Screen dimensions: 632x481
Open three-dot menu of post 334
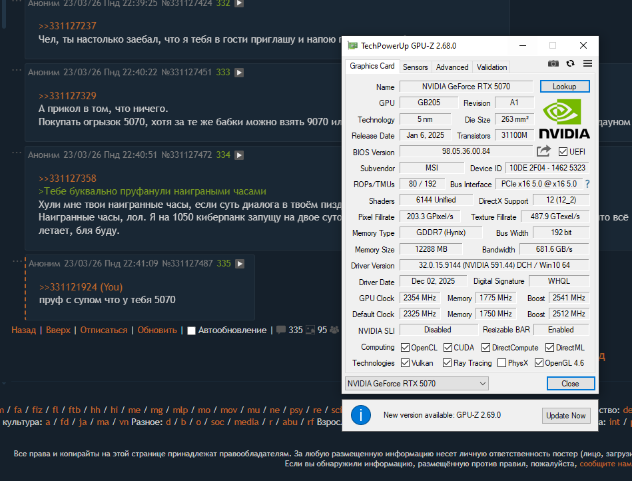tap(17, 153)
